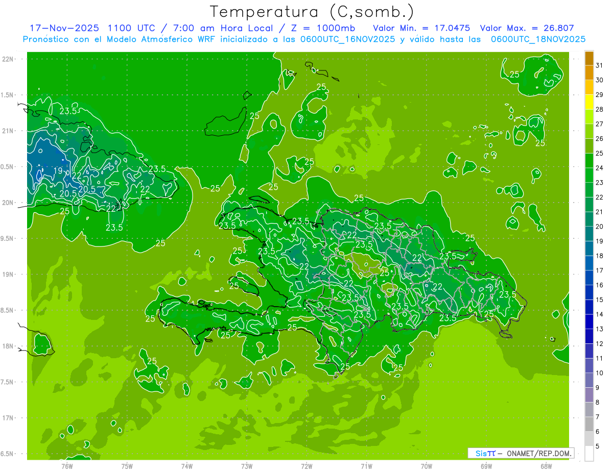
Task: Click the 68W longitude axis label
Action: click(x=546, y=466)
